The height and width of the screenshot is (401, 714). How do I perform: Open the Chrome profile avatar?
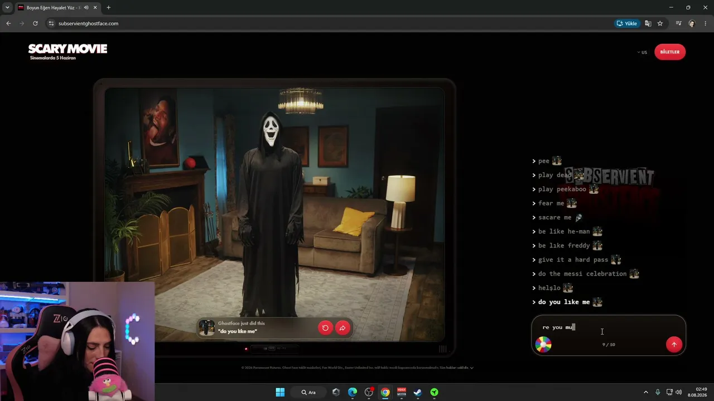point(692,23)
